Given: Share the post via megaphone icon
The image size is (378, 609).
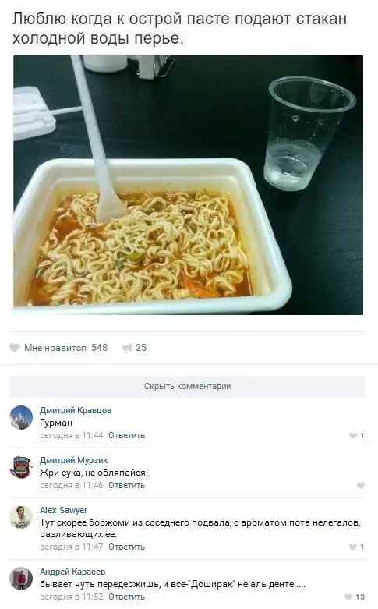Looking at the screenshot, I should [x=127, y=348].
